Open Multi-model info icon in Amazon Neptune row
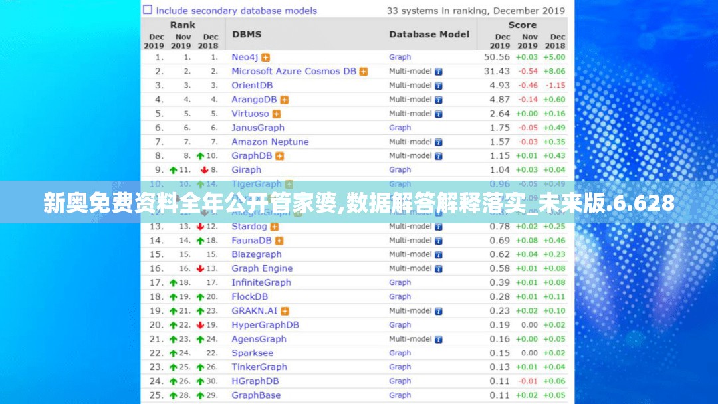The height and width of the screenshot is (404, 718). [x=439, y=142]
